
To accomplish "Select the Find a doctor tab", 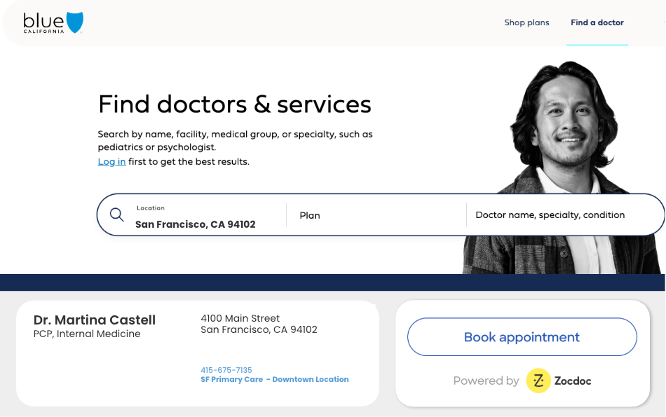I will (x=597, y=22).
